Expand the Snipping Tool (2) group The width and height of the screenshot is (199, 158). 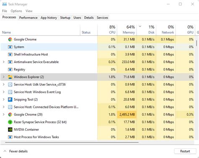pos(4,99)
